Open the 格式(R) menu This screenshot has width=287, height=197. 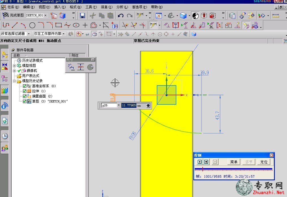tap(76, 7)
